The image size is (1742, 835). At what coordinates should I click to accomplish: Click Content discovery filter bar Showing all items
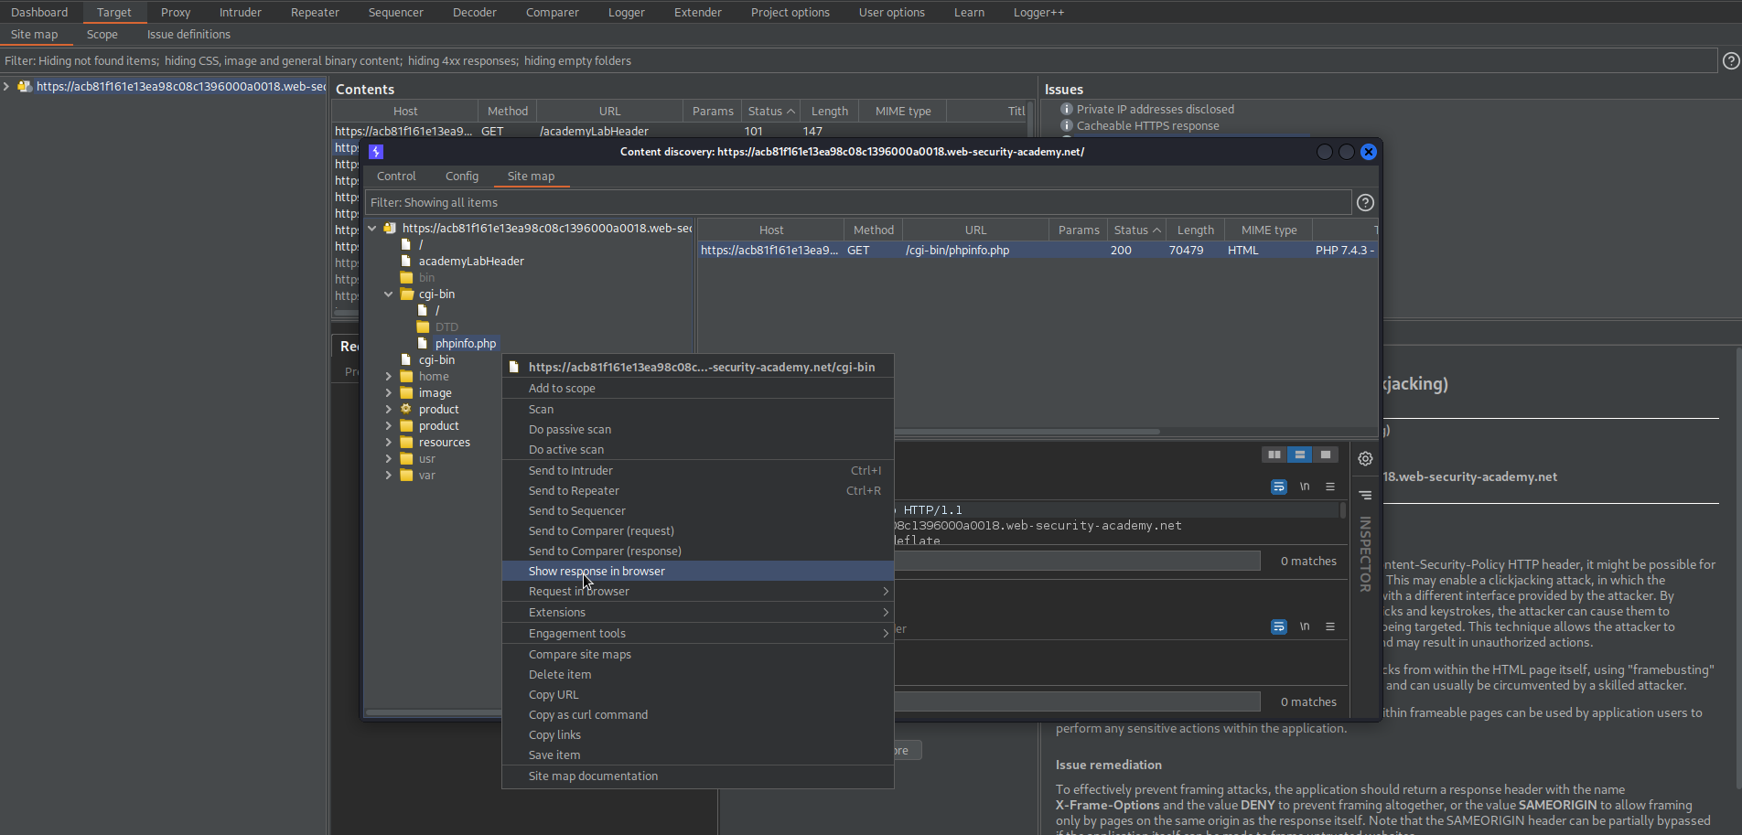click(858, 203)
